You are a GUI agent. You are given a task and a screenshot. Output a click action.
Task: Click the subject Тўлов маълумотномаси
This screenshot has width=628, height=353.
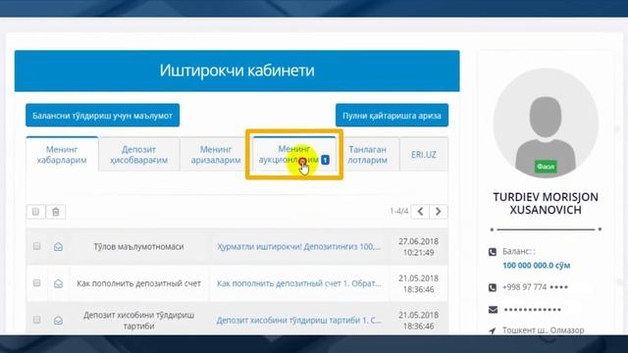[138, 246]
